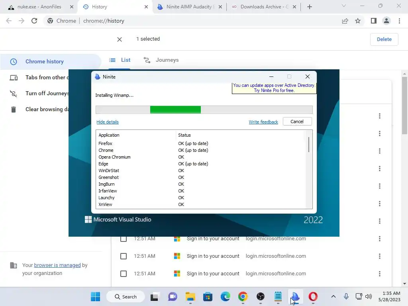The width and height of the screenshot is (408, 306).
Task: Close the nuke.exe - AnonFiles tab
Action: click(x=72, y=7)
